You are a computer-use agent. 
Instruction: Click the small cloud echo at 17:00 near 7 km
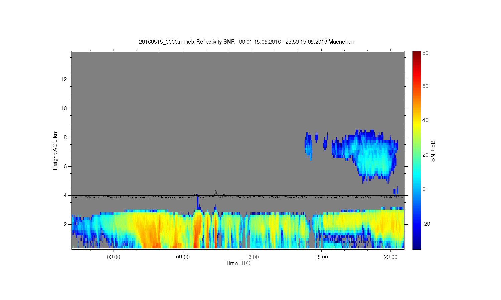point(308,146)
